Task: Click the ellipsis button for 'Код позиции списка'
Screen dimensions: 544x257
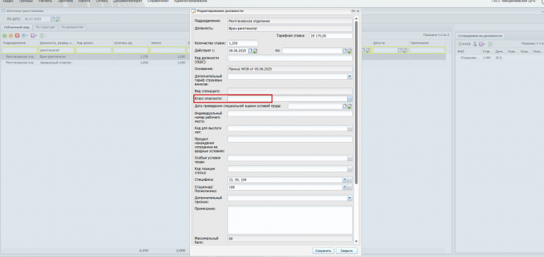Action: (x=350, y=169)
